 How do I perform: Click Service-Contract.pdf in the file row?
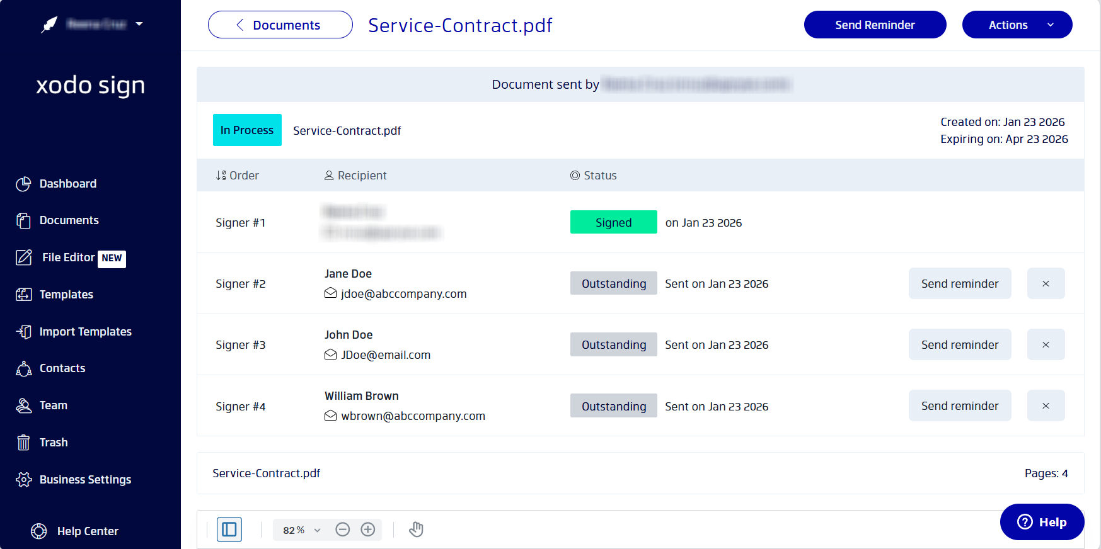(x=267, y=473)
